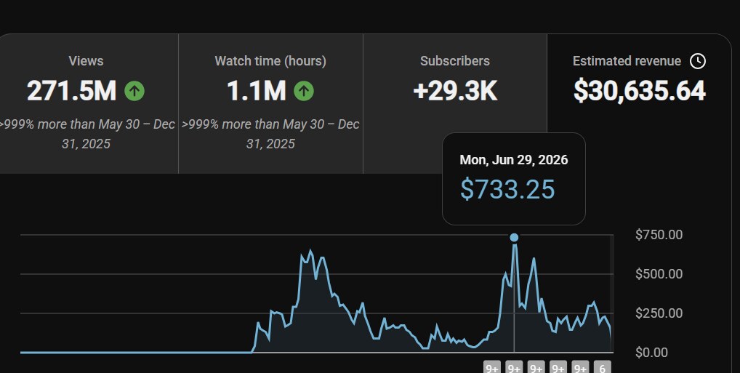This screenshot has height=373, width=740.
Task: Click the $30,635.64 revenue total
Action: (640, 91)
